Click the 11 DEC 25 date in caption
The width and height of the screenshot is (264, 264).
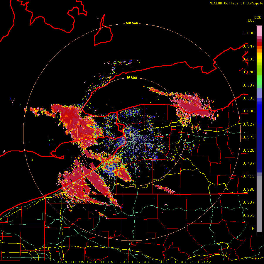[184, 262]
